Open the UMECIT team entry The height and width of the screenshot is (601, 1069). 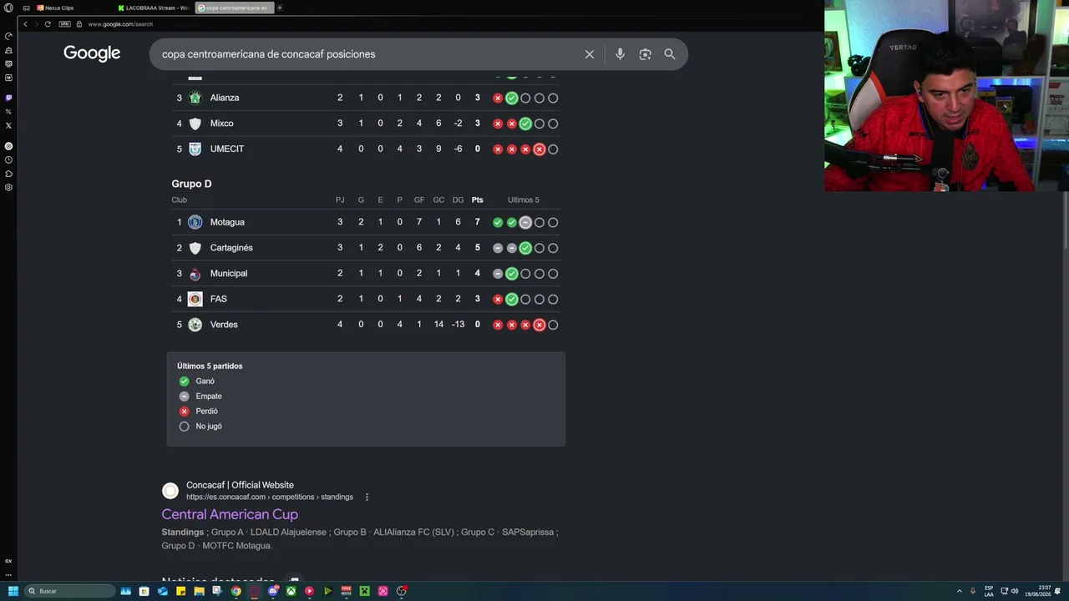coord(227,149)
